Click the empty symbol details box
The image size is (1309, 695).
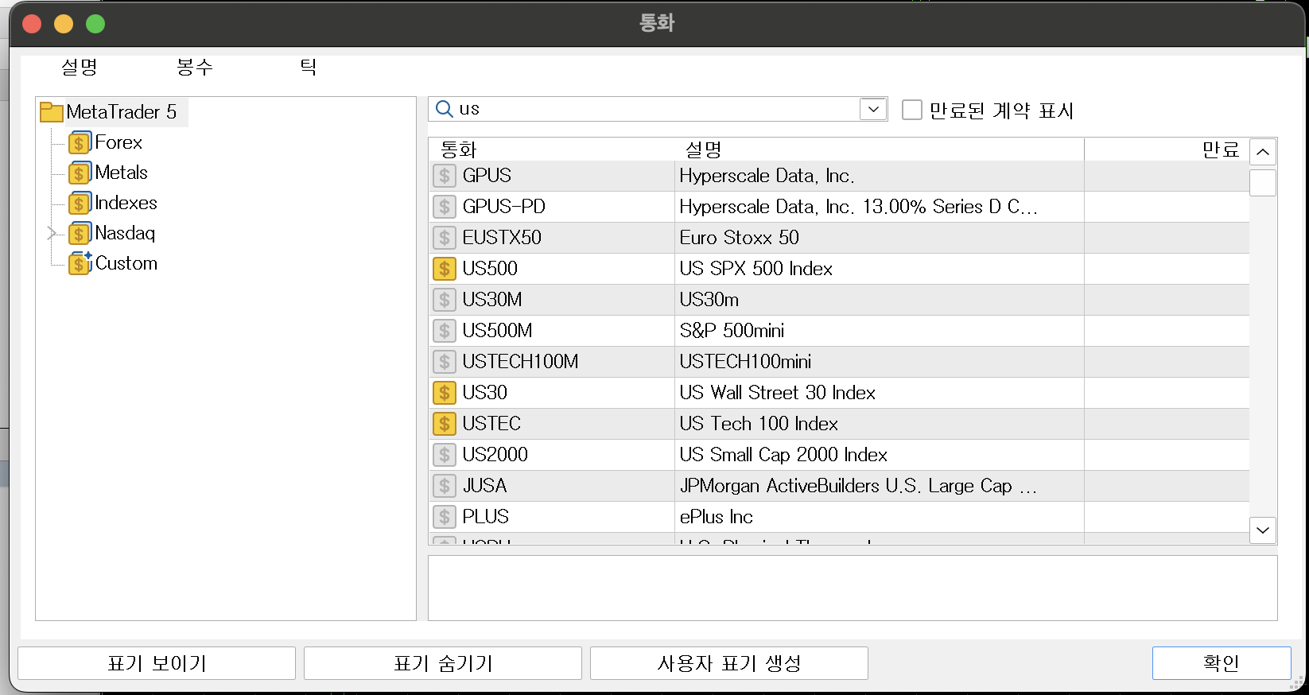[x=853, y=588]
